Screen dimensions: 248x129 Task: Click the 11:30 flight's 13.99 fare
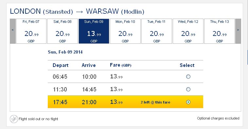point(116,89)
